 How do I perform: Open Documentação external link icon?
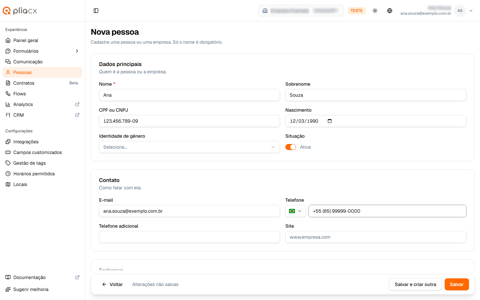coord(77,277)
